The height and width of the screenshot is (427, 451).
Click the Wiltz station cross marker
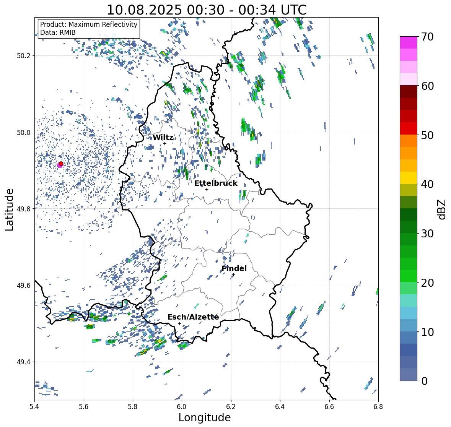164,143
